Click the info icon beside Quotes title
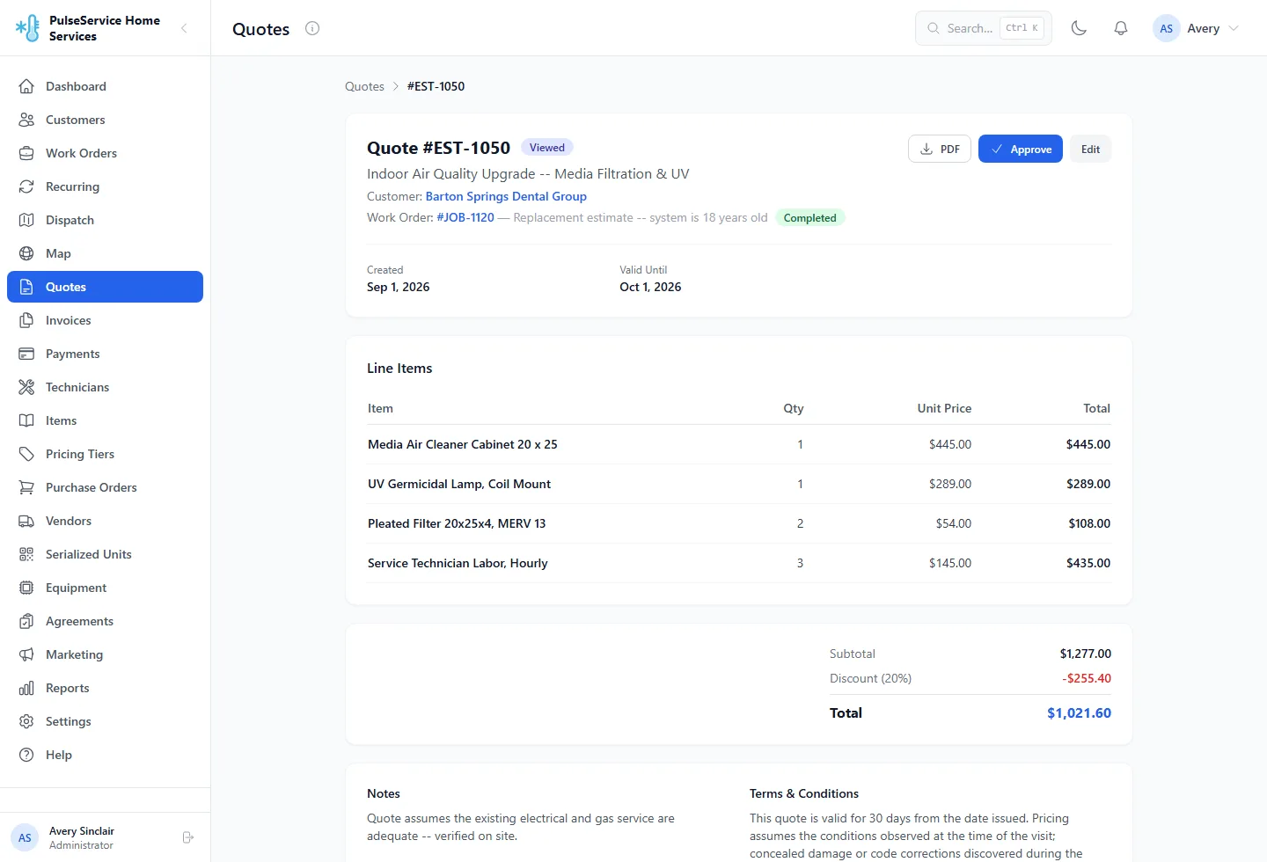The image size is (1267, 862). coord(312,28)
